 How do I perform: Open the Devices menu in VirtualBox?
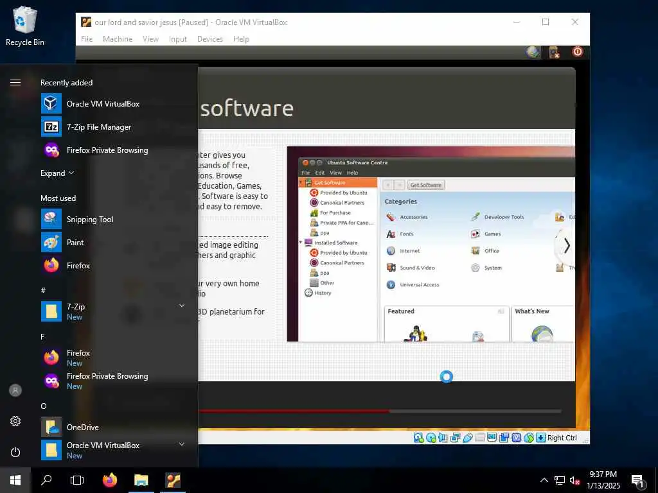coord(210,39)
